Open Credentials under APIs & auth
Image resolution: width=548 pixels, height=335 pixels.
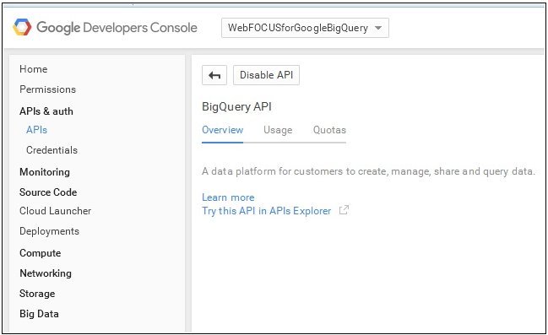pyautogui.click(x=52, y=150)
